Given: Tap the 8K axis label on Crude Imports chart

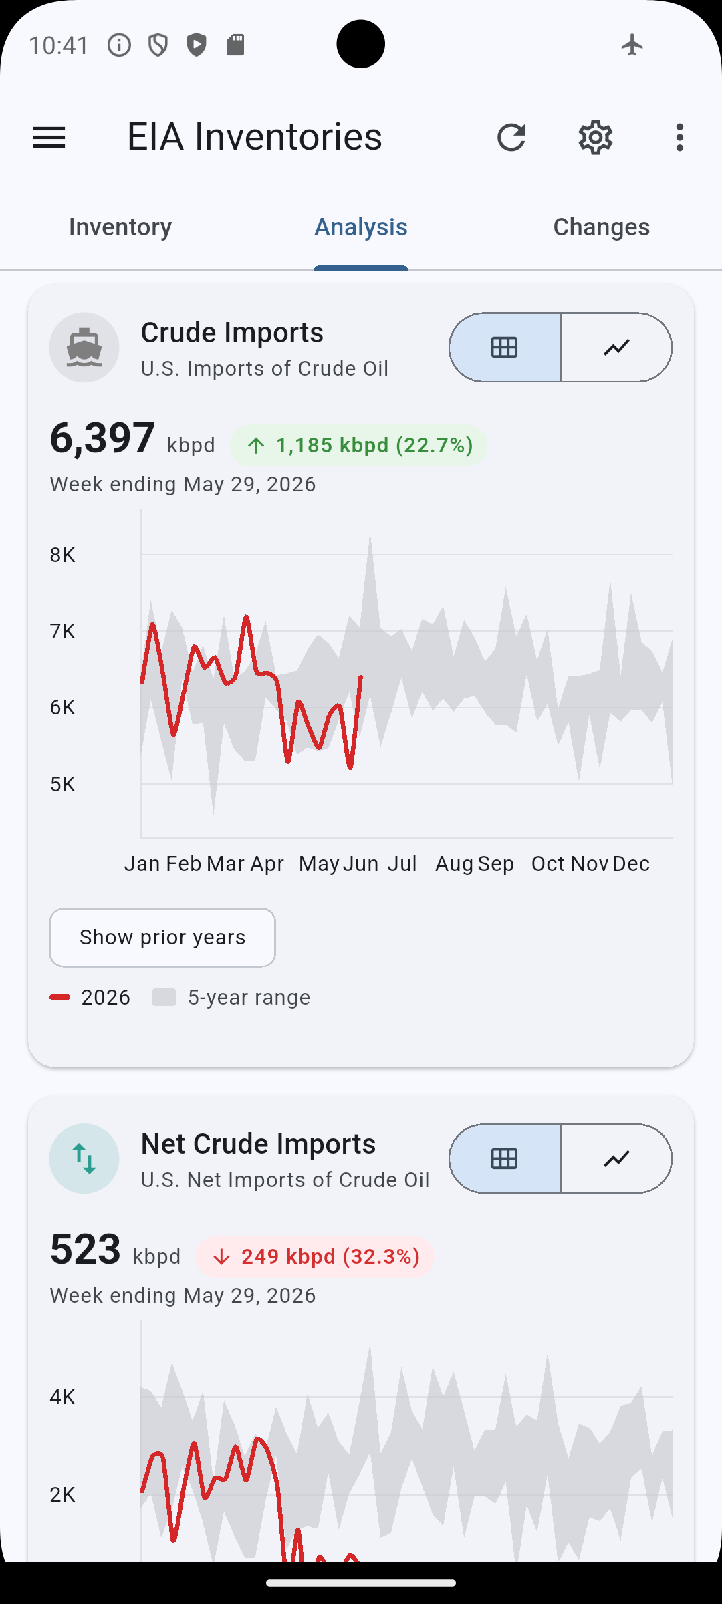Looking at the screenshot, I should pos(63,555).
